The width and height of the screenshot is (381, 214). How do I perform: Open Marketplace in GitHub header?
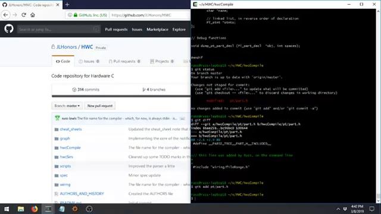pyautogui.click(x=157, y=29)
